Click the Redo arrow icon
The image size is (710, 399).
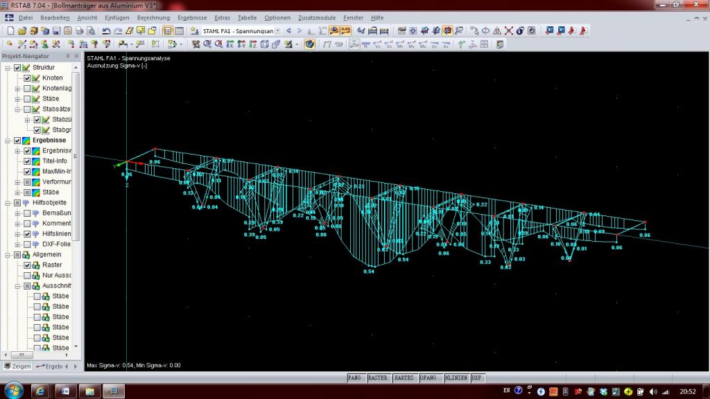click(x=117, y=30)
